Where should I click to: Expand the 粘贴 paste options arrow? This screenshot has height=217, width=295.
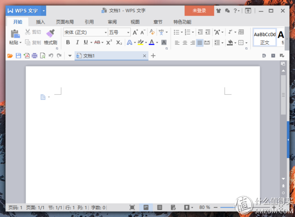pos(20,43)
